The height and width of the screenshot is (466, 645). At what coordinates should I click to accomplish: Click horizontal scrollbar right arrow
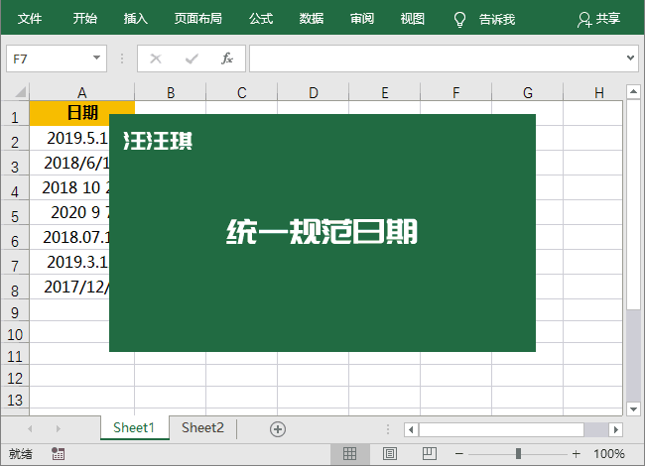[616, 430]
